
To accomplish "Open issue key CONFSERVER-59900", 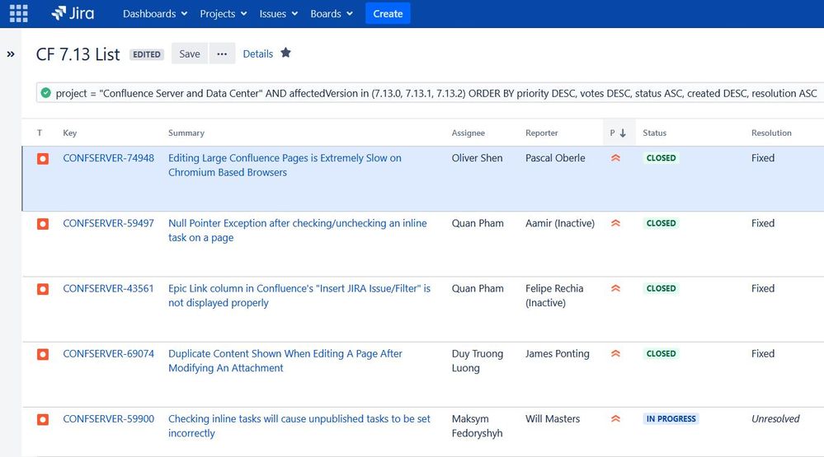I will click(108, 418).
